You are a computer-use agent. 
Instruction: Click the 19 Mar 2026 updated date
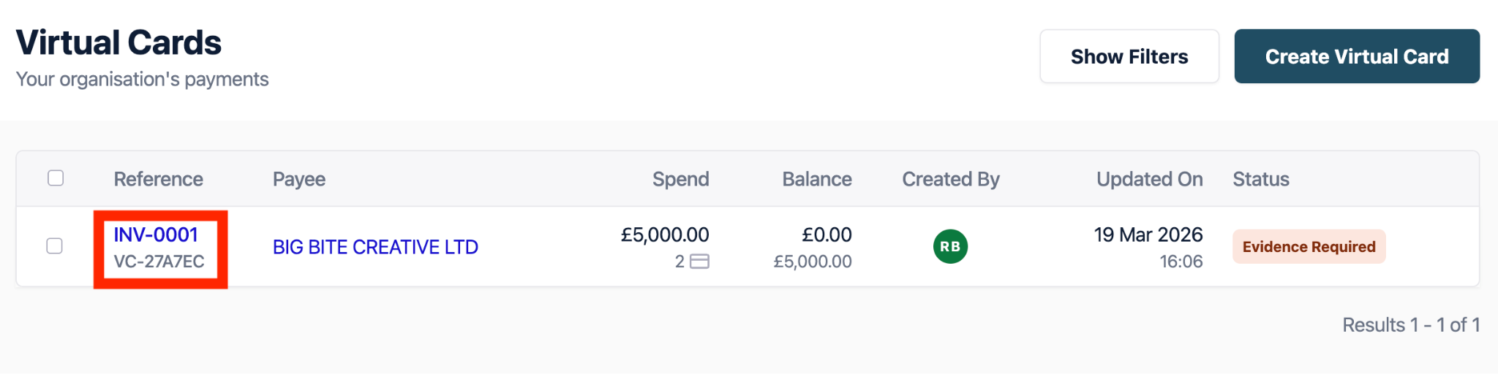[x=1148, y=234]
